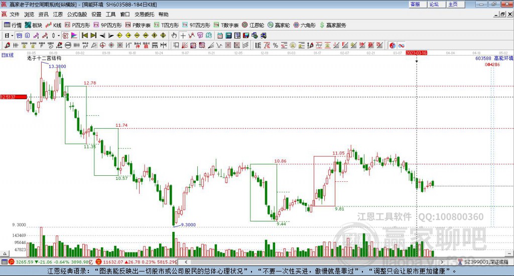The height and width of the screenshot is (276, 514).
Task: Open the 窗口 menu
Action: [x=125, y=15]
